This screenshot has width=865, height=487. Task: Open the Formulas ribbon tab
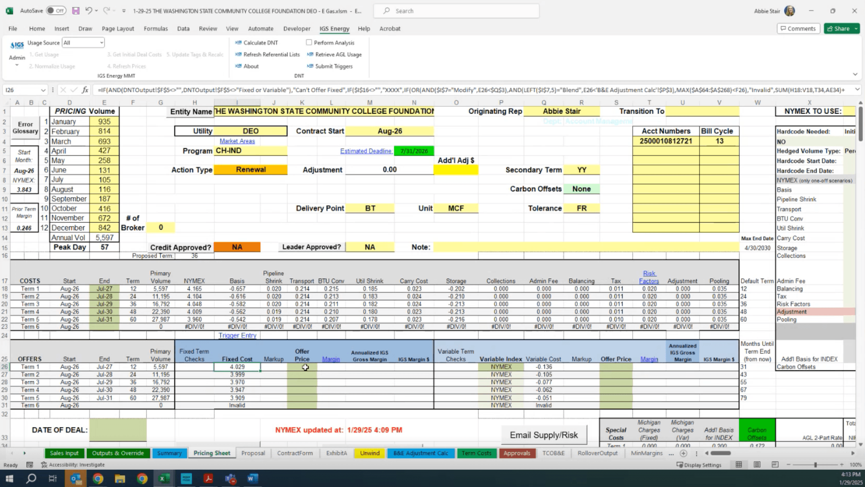pos(155,29)
